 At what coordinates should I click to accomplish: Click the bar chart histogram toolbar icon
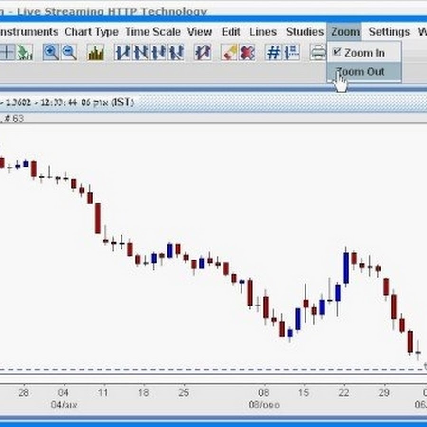96,52
